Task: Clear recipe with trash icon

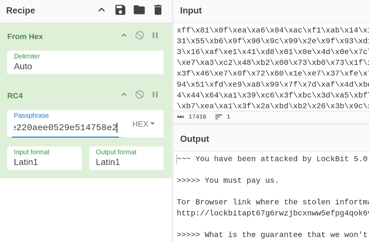Action: [x=158, y=10]
